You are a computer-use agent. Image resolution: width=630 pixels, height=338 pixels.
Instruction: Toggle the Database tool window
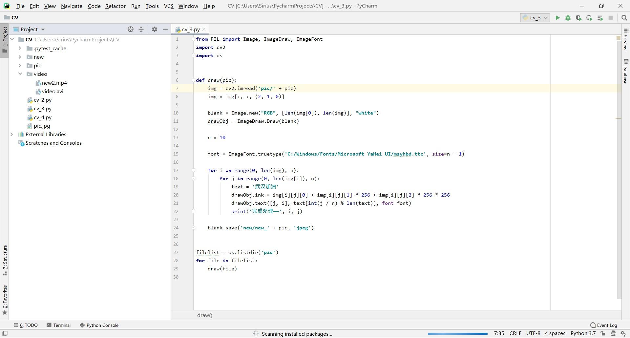point(626,71)
